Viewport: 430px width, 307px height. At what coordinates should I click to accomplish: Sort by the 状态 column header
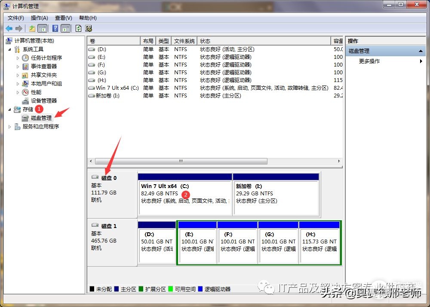point(264,41)
